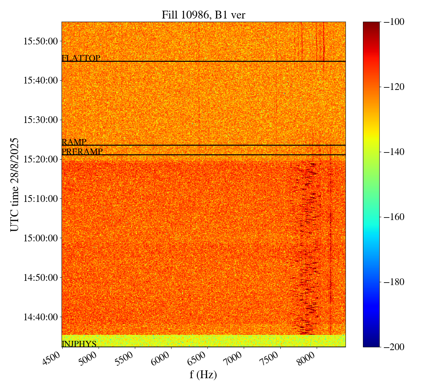Select the 15:30:00 time tick label
The width and height of the screenshot is (427, 391).
41,120
